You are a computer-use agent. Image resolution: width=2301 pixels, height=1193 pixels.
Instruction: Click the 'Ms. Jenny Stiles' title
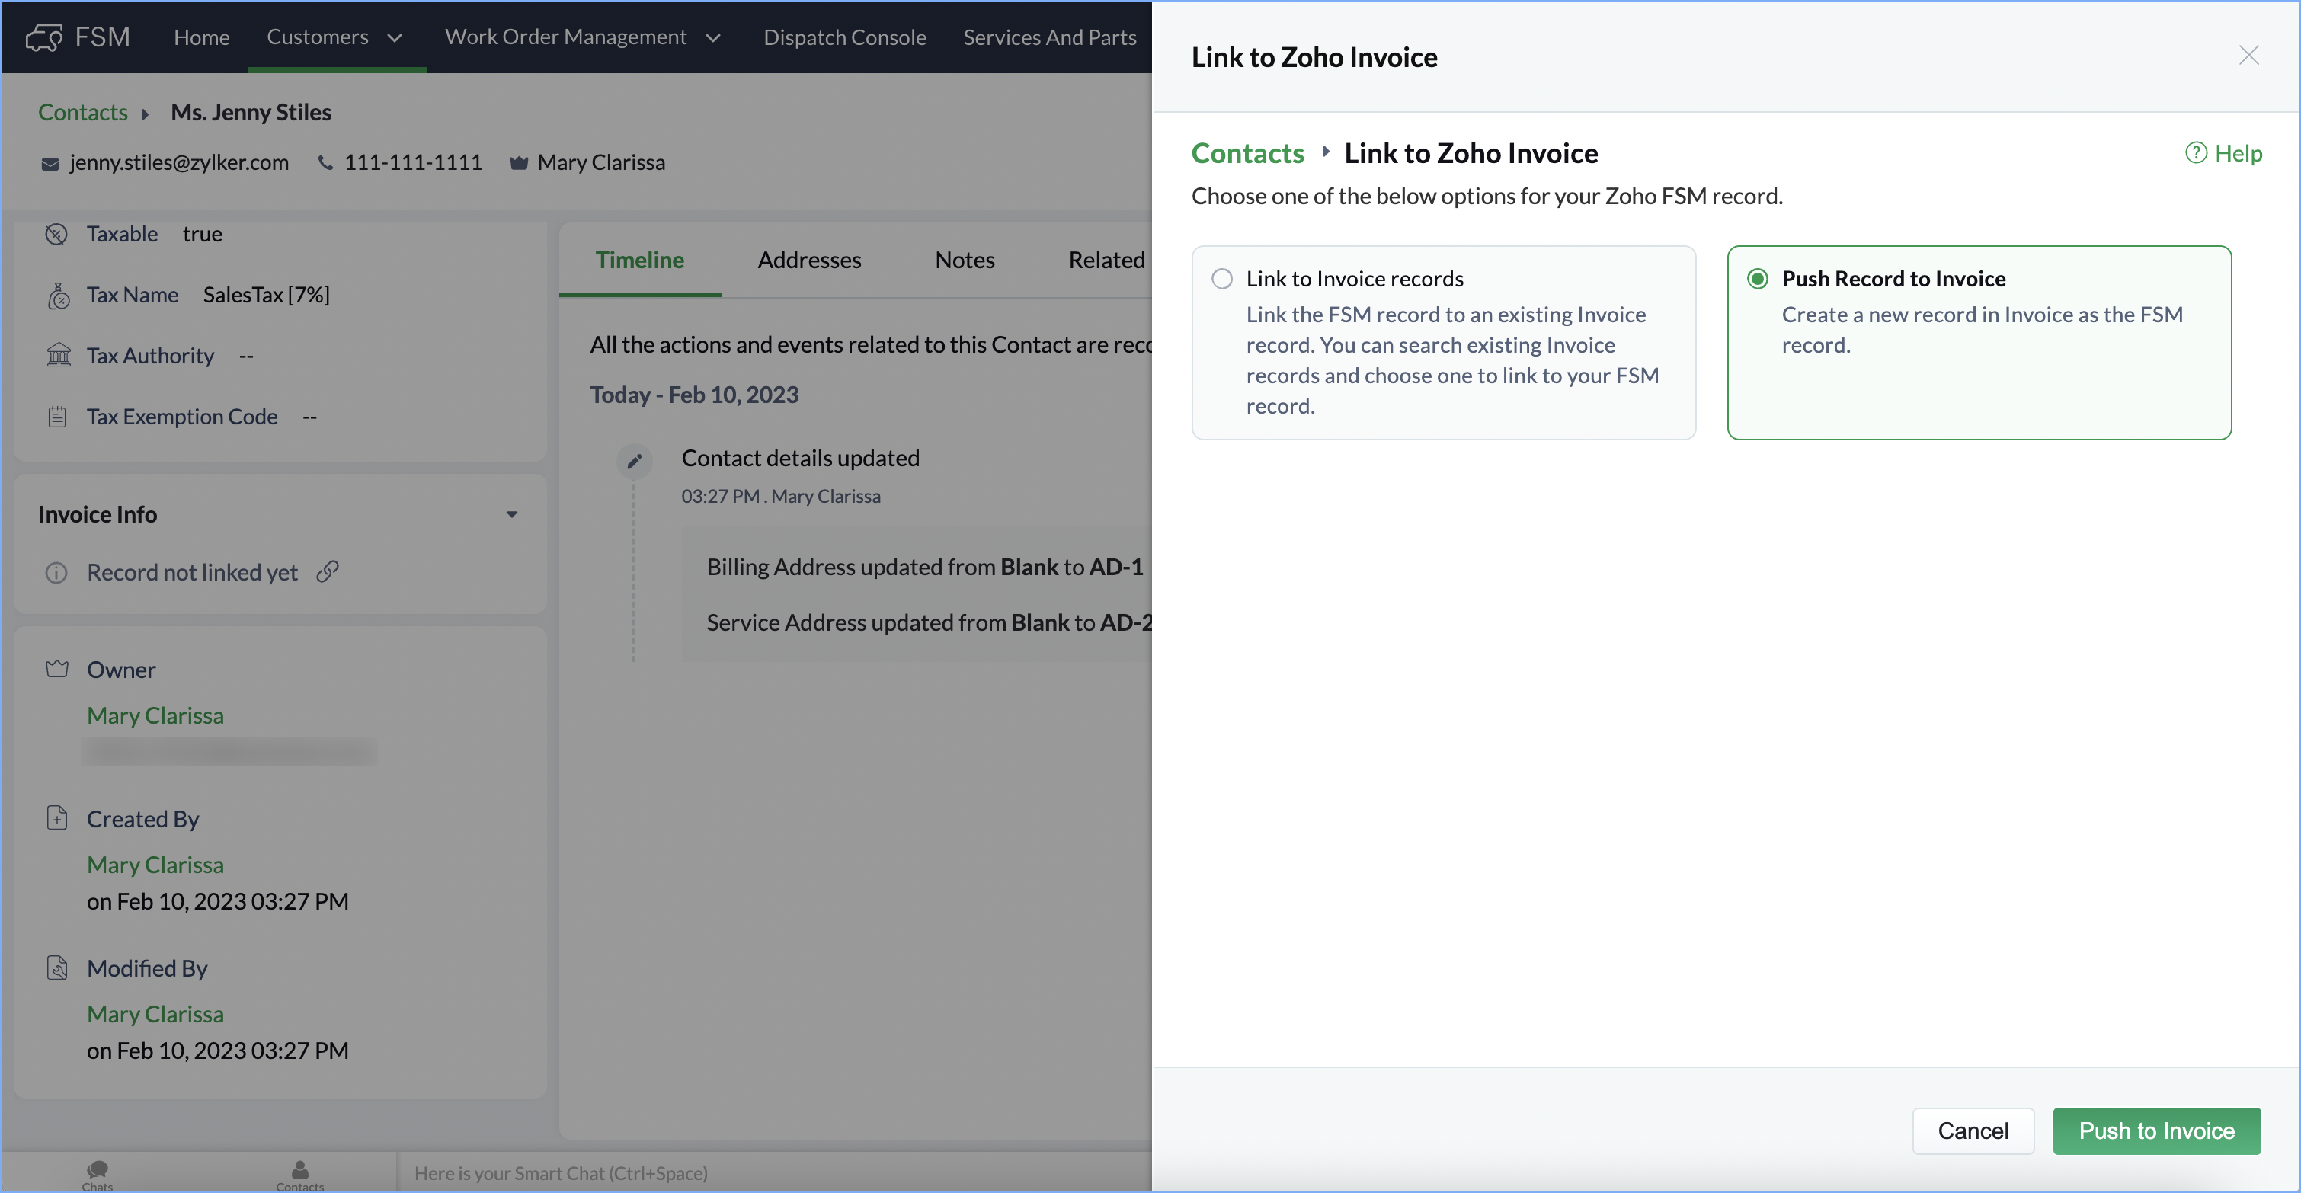click(251, 112)
